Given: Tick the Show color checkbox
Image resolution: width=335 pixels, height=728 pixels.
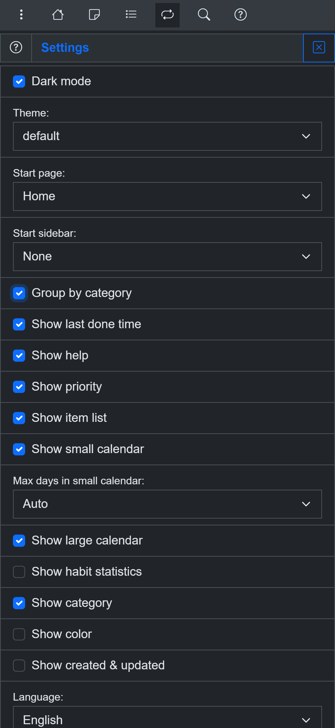Looking at the screenshot, I should [x=19, y=634].
